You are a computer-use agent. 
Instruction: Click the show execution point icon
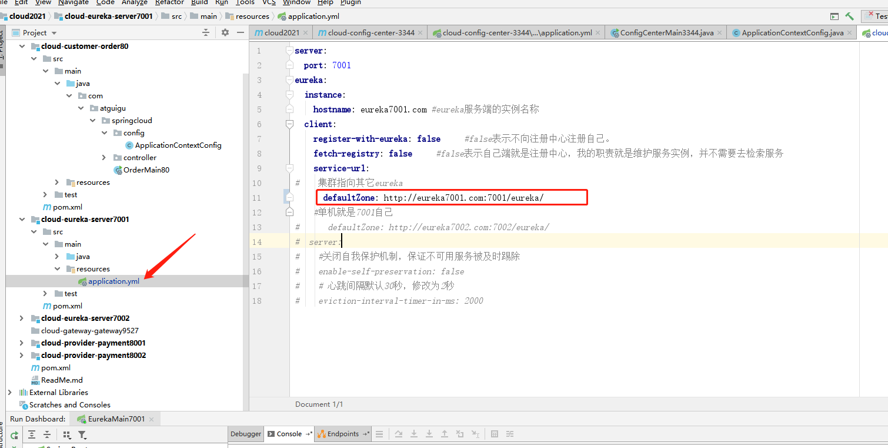tap(379, 434)
